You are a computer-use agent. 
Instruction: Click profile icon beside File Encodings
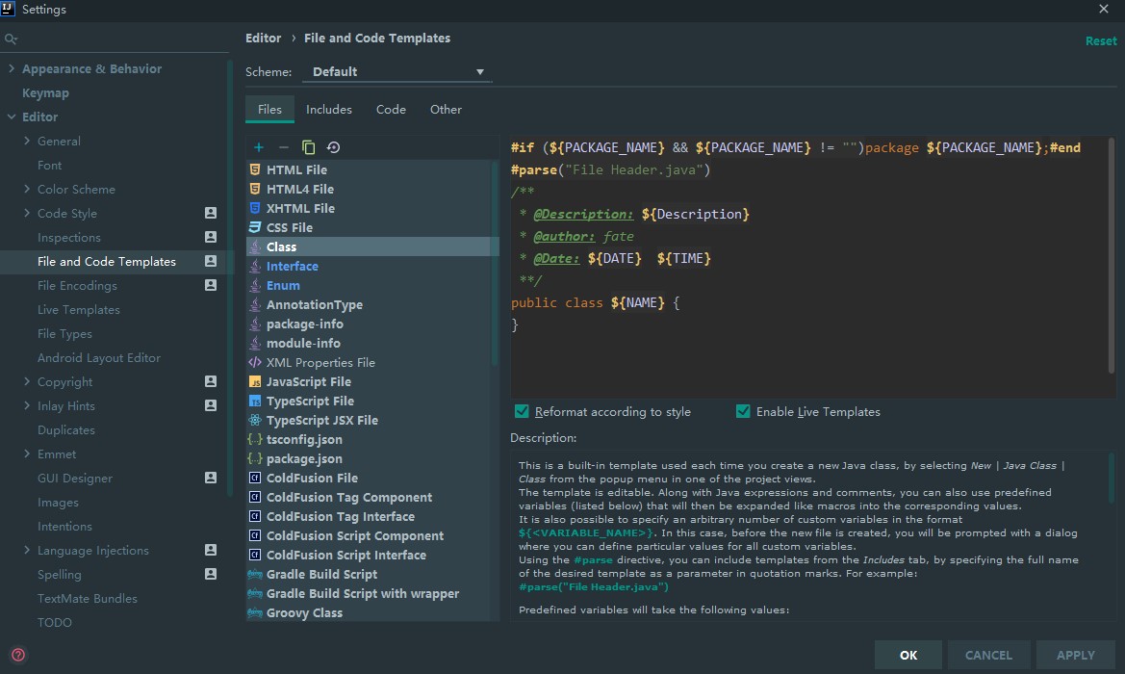210,285
